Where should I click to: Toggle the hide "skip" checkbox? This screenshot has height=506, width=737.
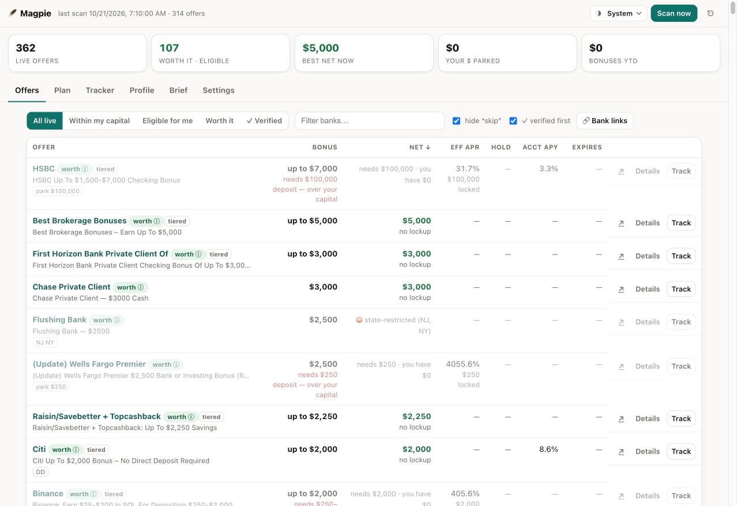click(457, 121)
